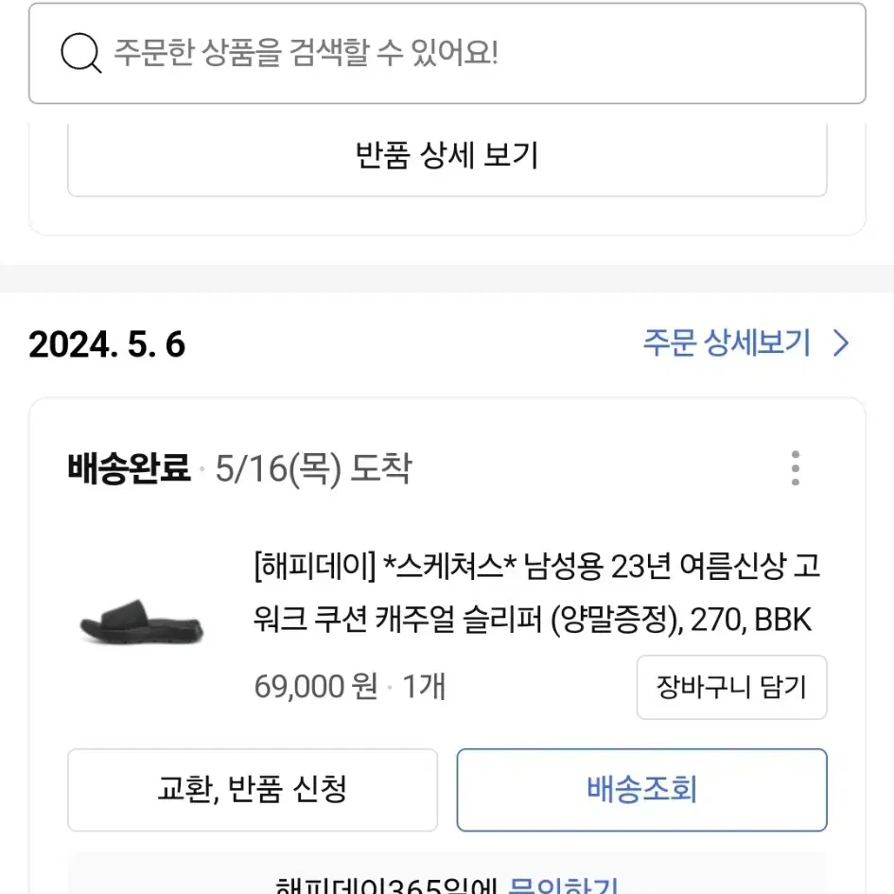
Task: Focus the ordered-products search field
Action: pyautogui.click(x=447, y=54)
